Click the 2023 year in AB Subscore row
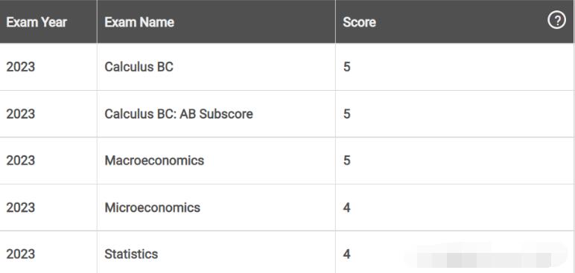The width and height of the screenshot is (575, 273). point(21,114)
